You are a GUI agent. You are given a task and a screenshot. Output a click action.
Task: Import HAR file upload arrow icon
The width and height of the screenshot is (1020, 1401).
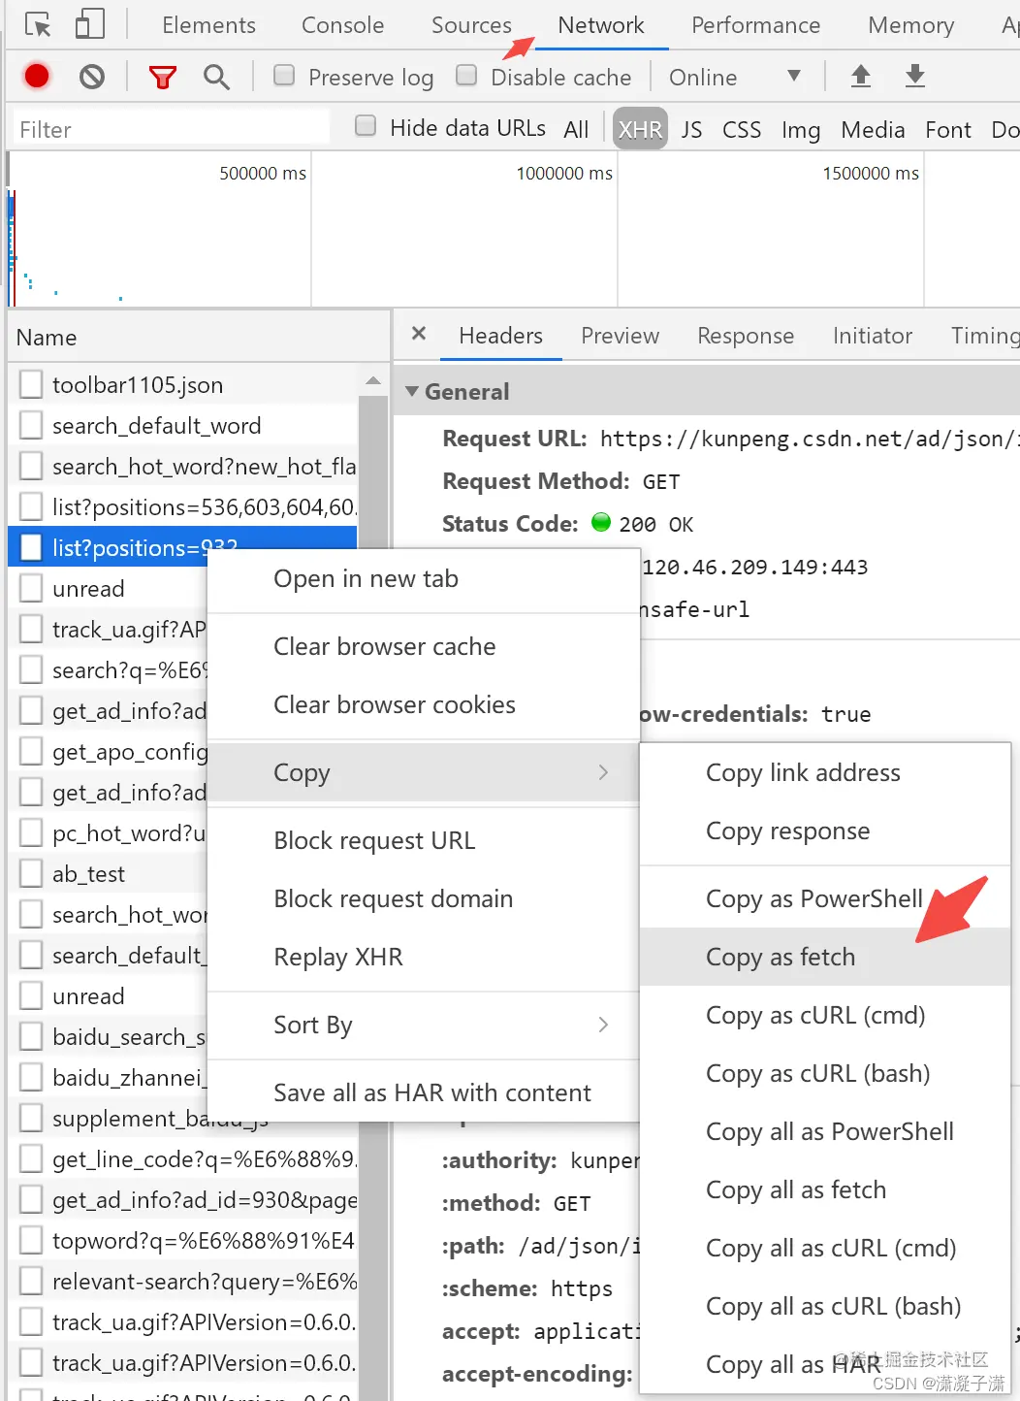click(x=860, y=76)
